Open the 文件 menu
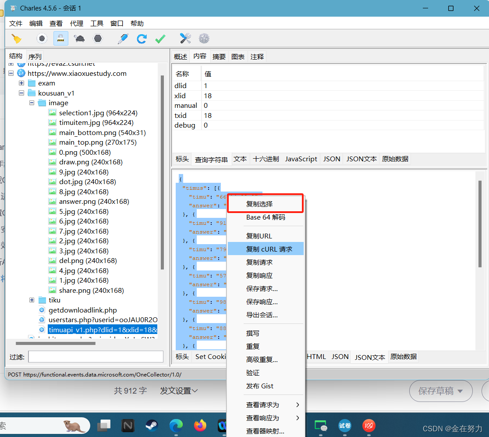489x437 pixels. [x=16, y=23]
